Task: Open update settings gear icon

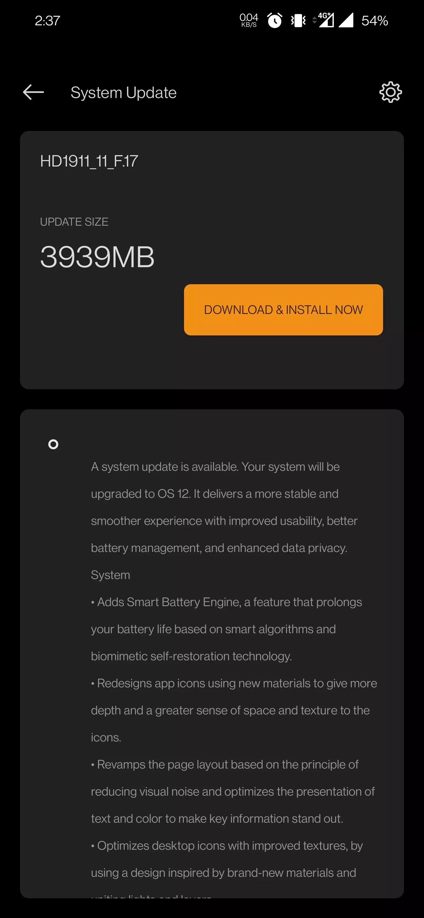Action: 390,92
